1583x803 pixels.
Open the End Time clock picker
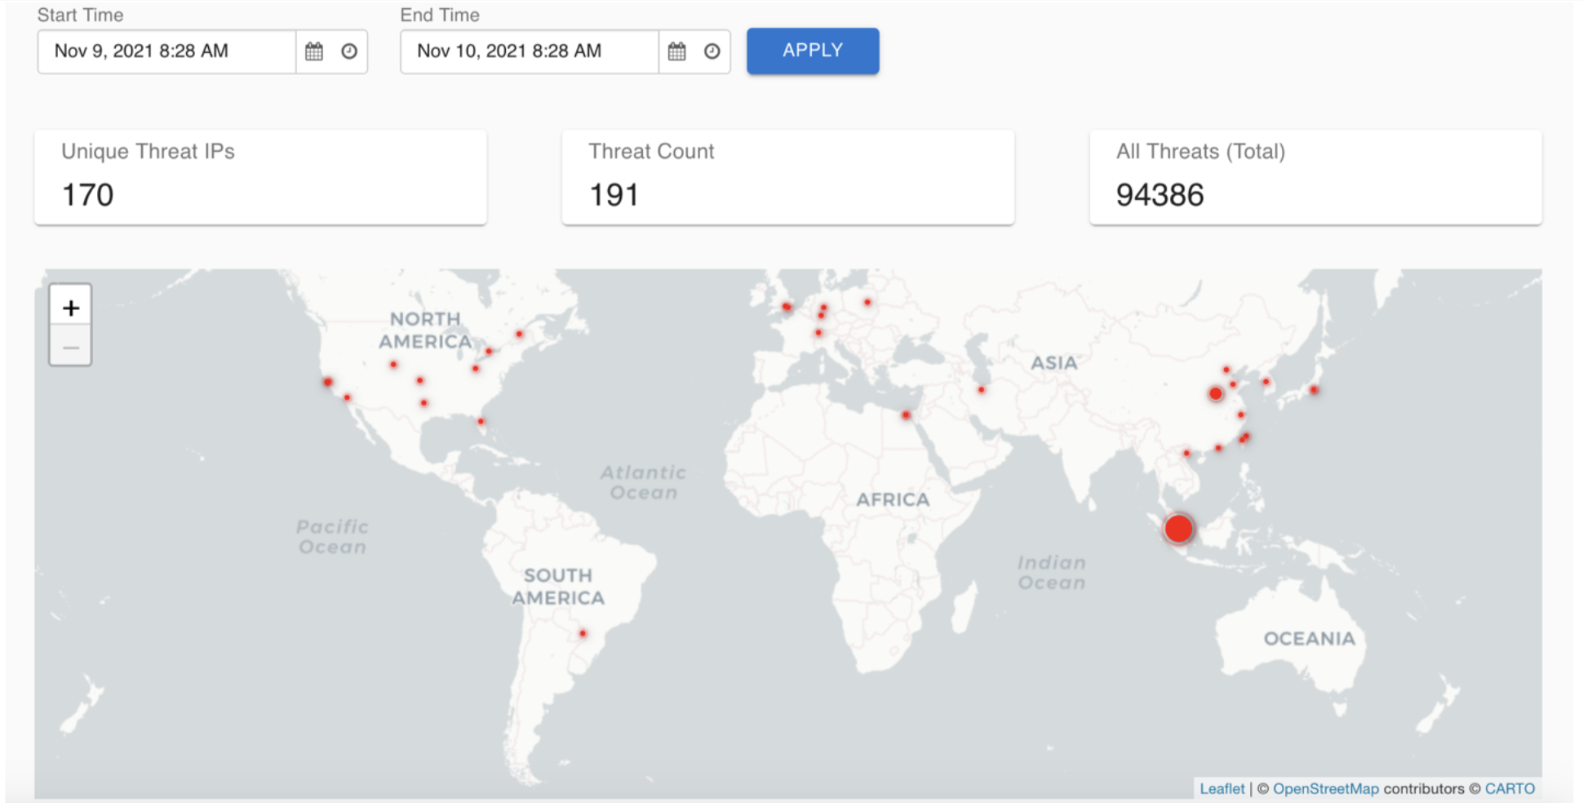pyautogui.click(x=712, y=51)
